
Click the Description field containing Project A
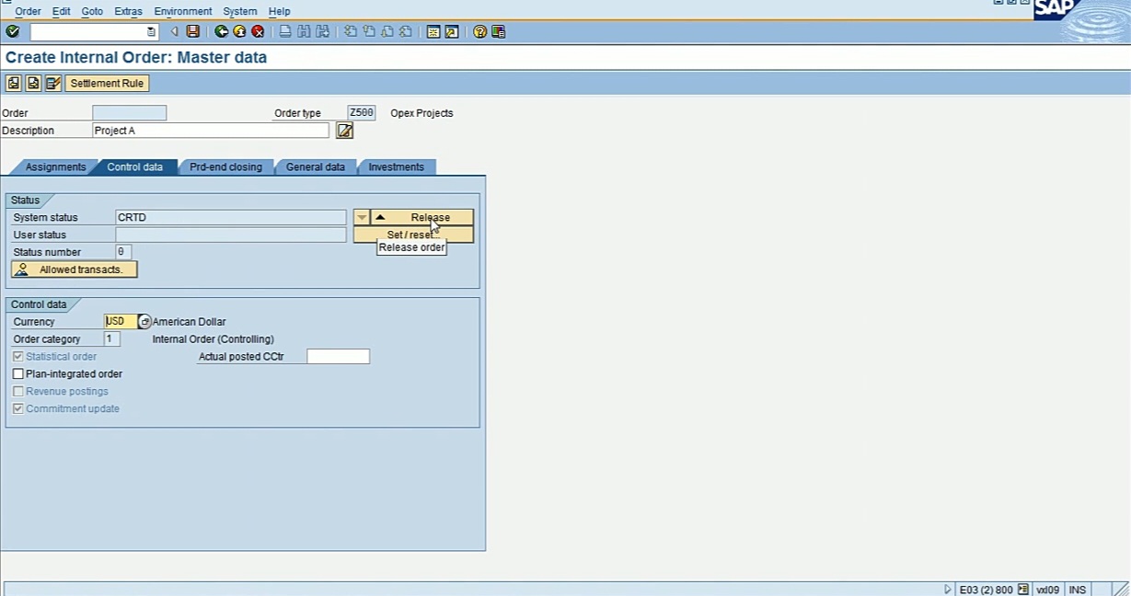[x=211, y=131]
